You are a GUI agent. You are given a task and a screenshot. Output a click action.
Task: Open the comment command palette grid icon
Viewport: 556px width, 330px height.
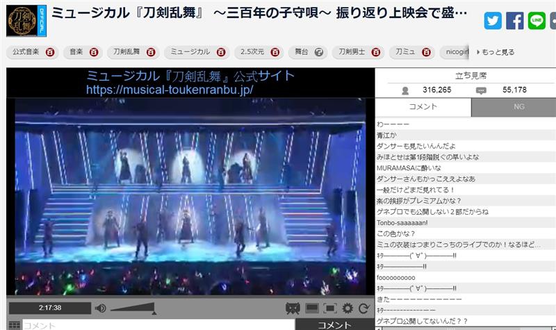(x=14, y=325)
